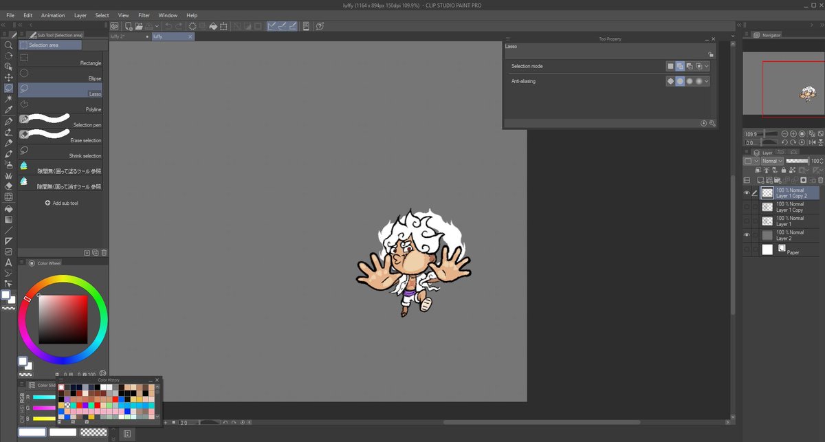The height and width of the screenshot is (442, 825).
Task: Show Paper layer visibility box
Action: pos(747,250)
